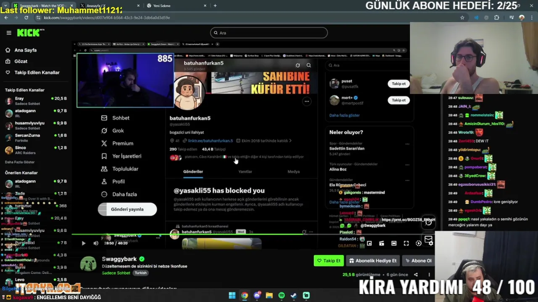Open Gözat browse page
Viewport: 538px width, 302px height.
pyautogui.click(x=21, y=61)
